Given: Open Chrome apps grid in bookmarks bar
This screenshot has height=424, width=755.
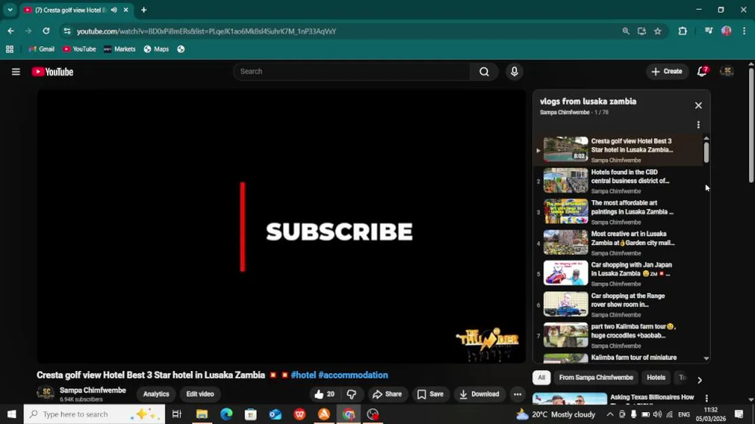Looking at the screenshot, I should (9, 49).
